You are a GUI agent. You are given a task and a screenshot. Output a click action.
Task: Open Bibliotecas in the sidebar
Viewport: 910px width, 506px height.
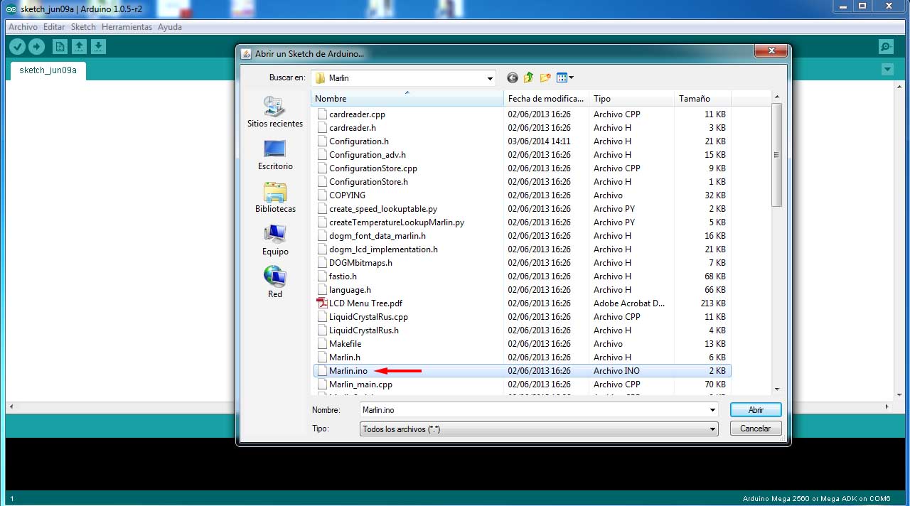[275, 198]
